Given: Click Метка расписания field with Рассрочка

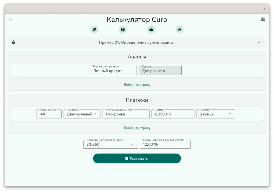Looking at the screenshot, I should click(x=126, y=114).
